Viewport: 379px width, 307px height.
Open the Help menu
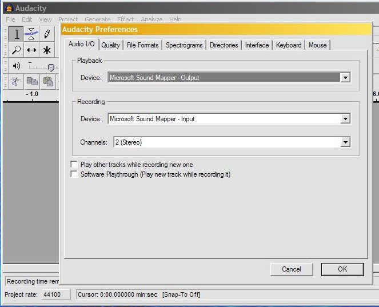pyautogui.click(x=175, y=19)
